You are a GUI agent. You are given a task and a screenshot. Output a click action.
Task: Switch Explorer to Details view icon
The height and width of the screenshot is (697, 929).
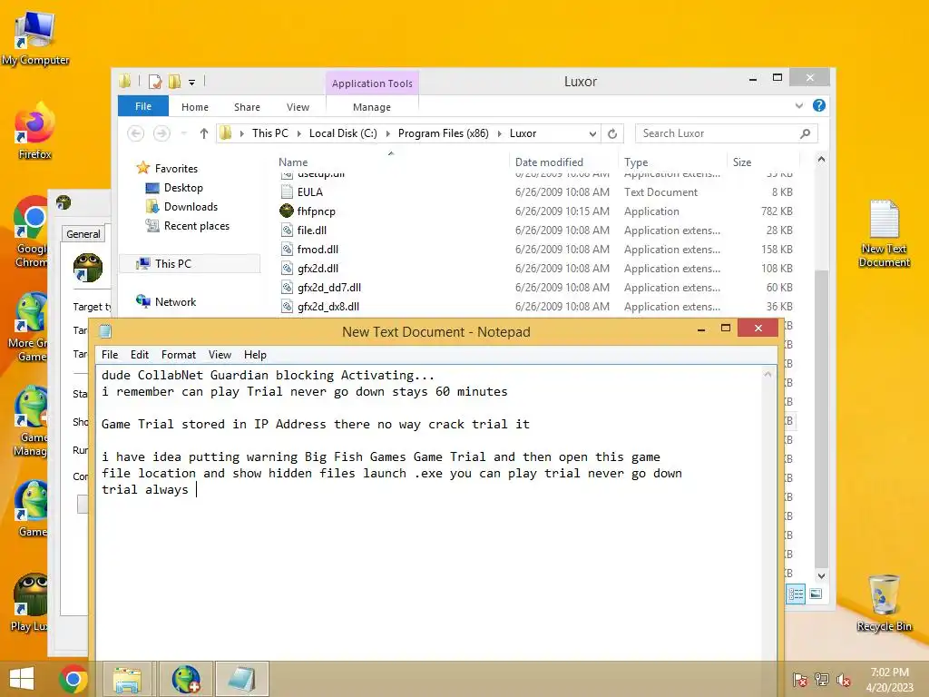(796, 594)
